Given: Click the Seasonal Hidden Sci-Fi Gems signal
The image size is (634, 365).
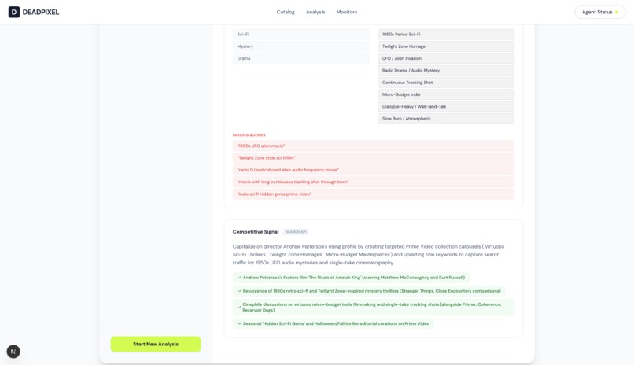Looking at the screenshot, I should point(334,324).
